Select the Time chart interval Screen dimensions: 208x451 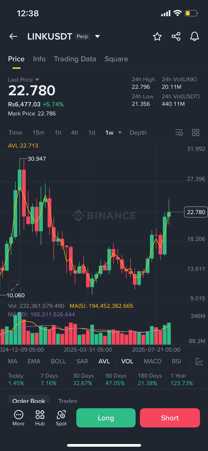coord(15,133)
